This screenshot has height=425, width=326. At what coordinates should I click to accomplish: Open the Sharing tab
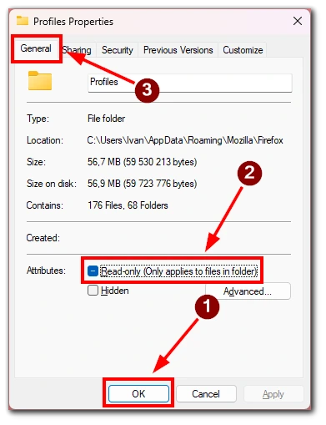78,50
